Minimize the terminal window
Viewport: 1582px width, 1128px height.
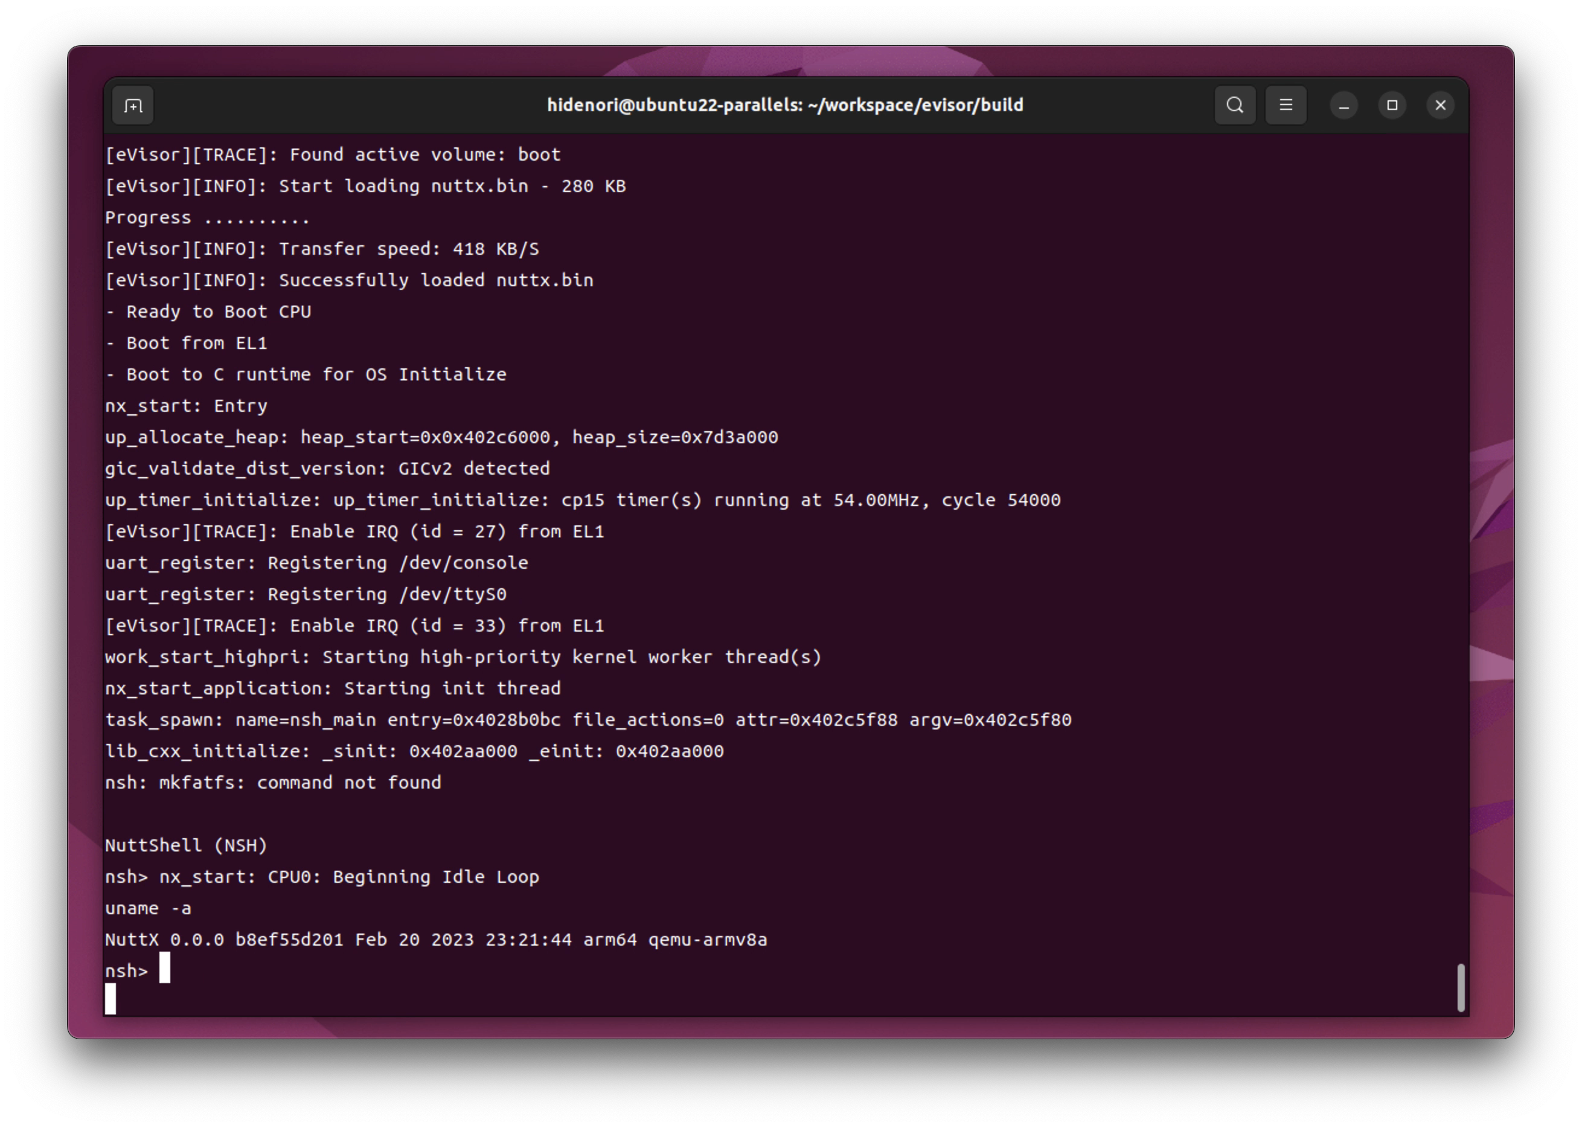pyautogui.click(x=1344, y=105)
